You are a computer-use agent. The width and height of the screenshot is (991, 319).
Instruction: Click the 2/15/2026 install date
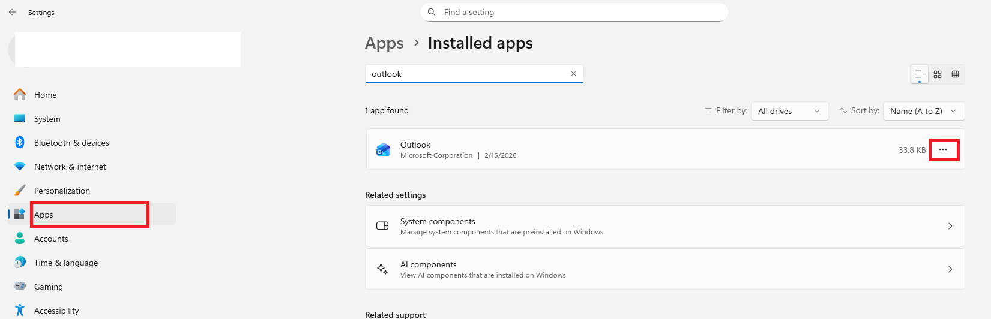[501, 155]
